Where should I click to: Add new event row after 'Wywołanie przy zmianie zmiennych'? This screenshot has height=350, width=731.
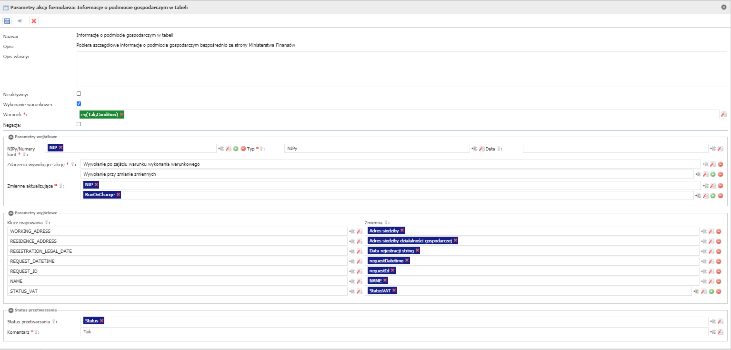pos(712,174)
